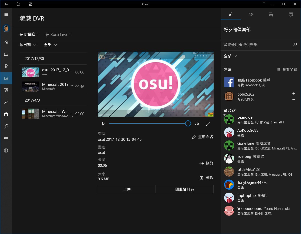
Task: Open the Achievements trophy icon in sidebar
Action: pyautogui.click(x=6, y=66)
